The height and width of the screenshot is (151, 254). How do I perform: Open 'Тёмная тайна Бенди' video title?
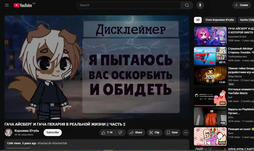tap(241, 70)
